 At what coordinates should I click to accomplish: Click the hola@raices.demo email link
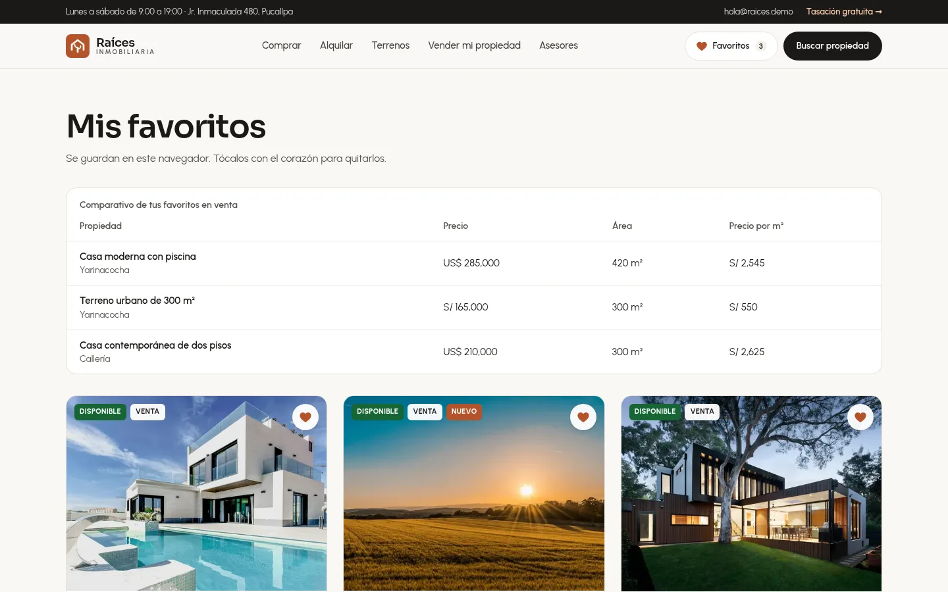click(758, 12)
